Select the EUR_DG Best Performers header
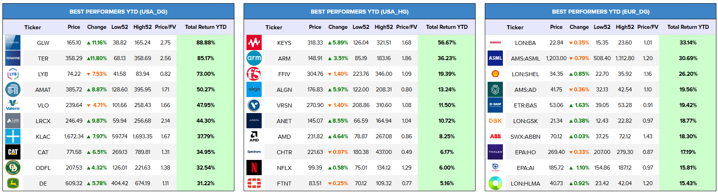The image size is (718, 194). (x=600, y=12)
